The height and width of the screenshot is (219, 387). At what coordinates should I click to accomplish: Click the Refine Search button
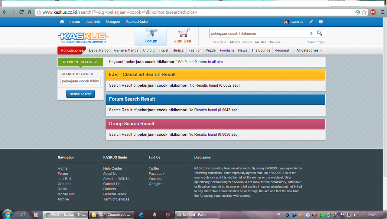tap(80, 94)
